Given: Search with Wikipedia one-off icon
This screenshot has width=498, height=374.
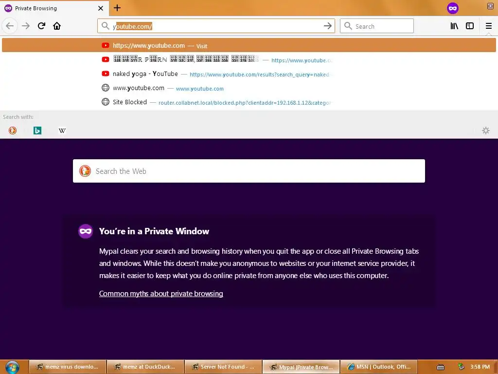Looking at the screenshot, I should pos(62,131).
